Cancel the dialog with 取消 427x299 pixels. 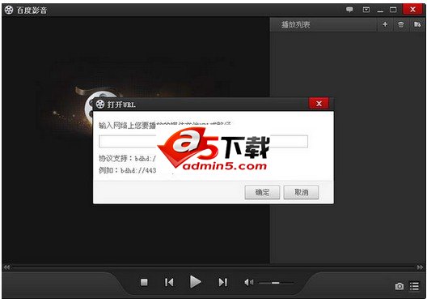click(x=301, y=192)
